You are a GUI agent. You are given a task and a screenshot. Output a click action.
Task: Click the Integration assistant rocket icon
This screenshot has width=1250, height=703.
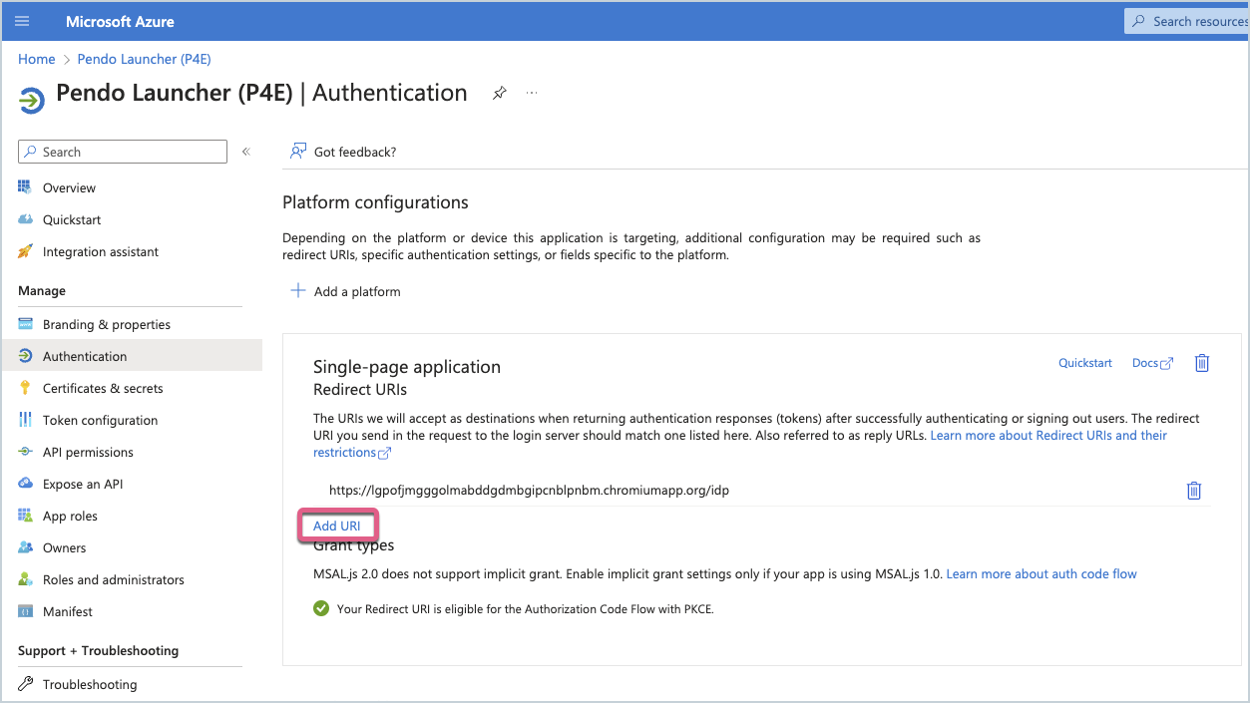coord(25,251)
